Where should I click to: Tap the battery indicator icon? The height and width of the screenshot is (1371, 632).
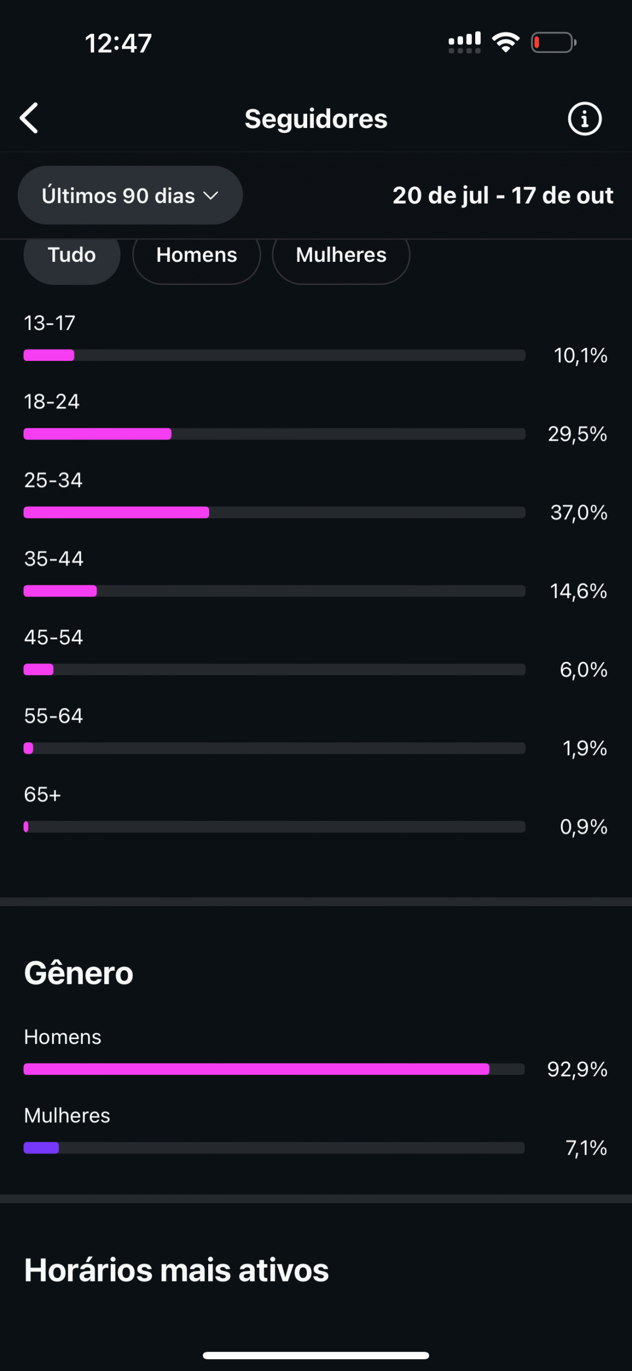click(x=553, y=43)
